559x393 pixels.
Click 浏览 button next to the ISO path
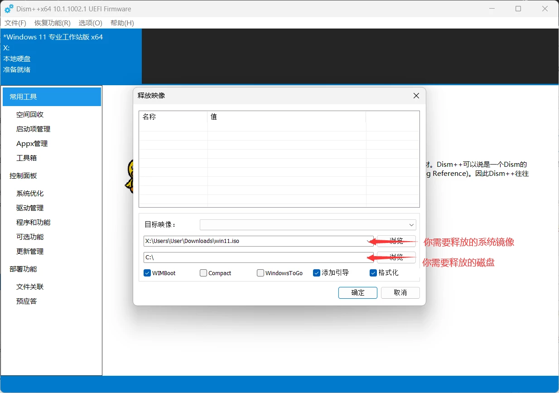pos(396,241)
